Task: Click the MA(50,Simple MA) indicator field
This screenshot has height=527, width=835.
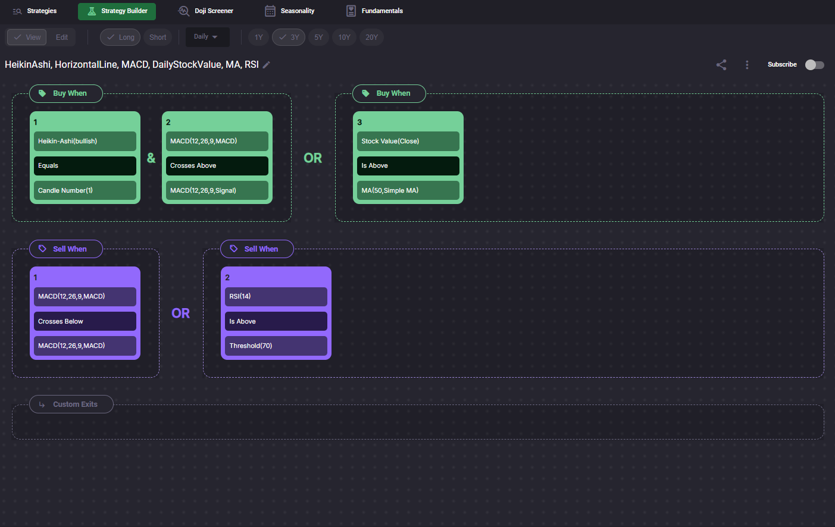Action: [x=408, y=190]
